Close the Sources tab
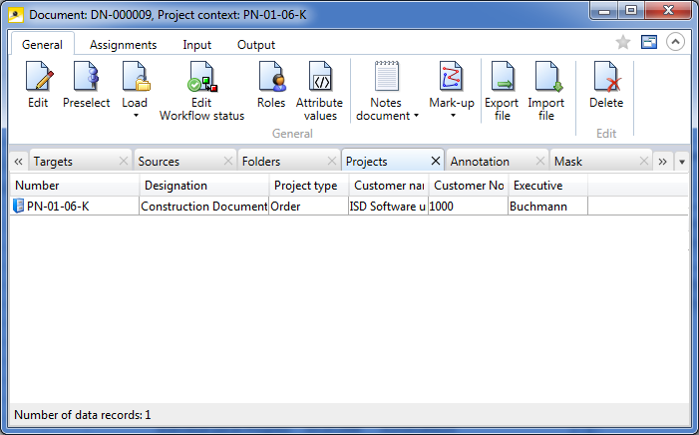 coord(227,161)
